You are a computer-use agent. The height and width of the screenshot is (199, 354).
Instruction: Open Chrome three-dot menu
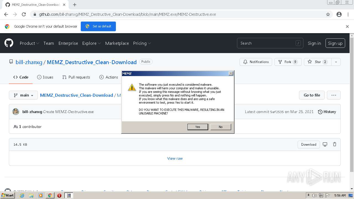pos(348,14)
